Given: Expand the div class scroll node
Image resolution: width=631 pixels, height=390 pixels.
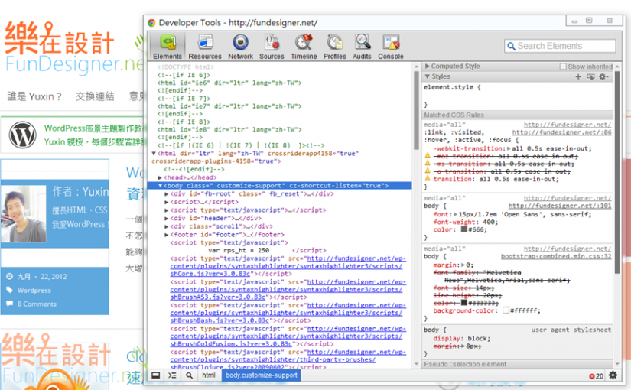Looking at the screenshot, I should 166,226.
